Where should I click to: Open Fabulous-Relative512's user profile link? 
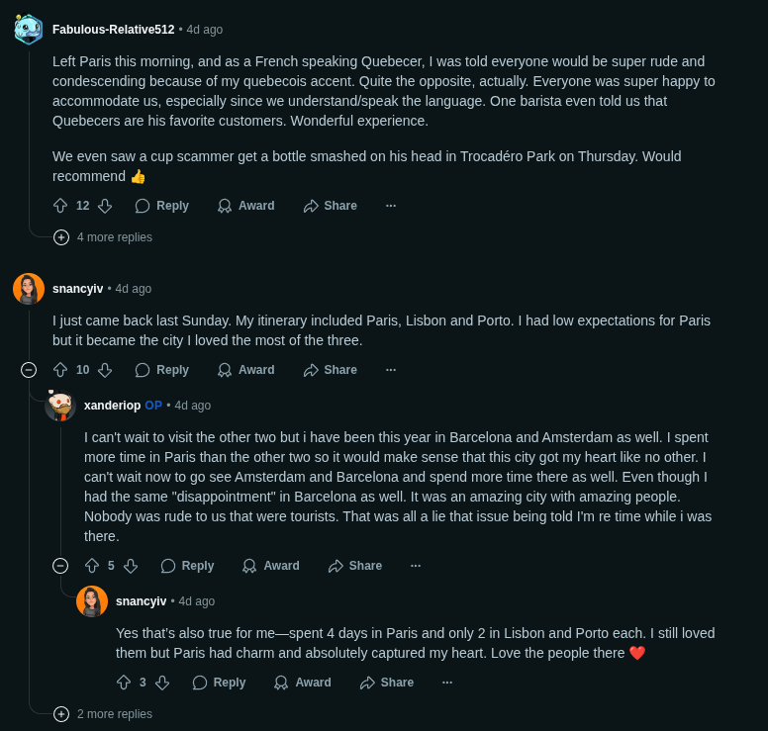113,30
